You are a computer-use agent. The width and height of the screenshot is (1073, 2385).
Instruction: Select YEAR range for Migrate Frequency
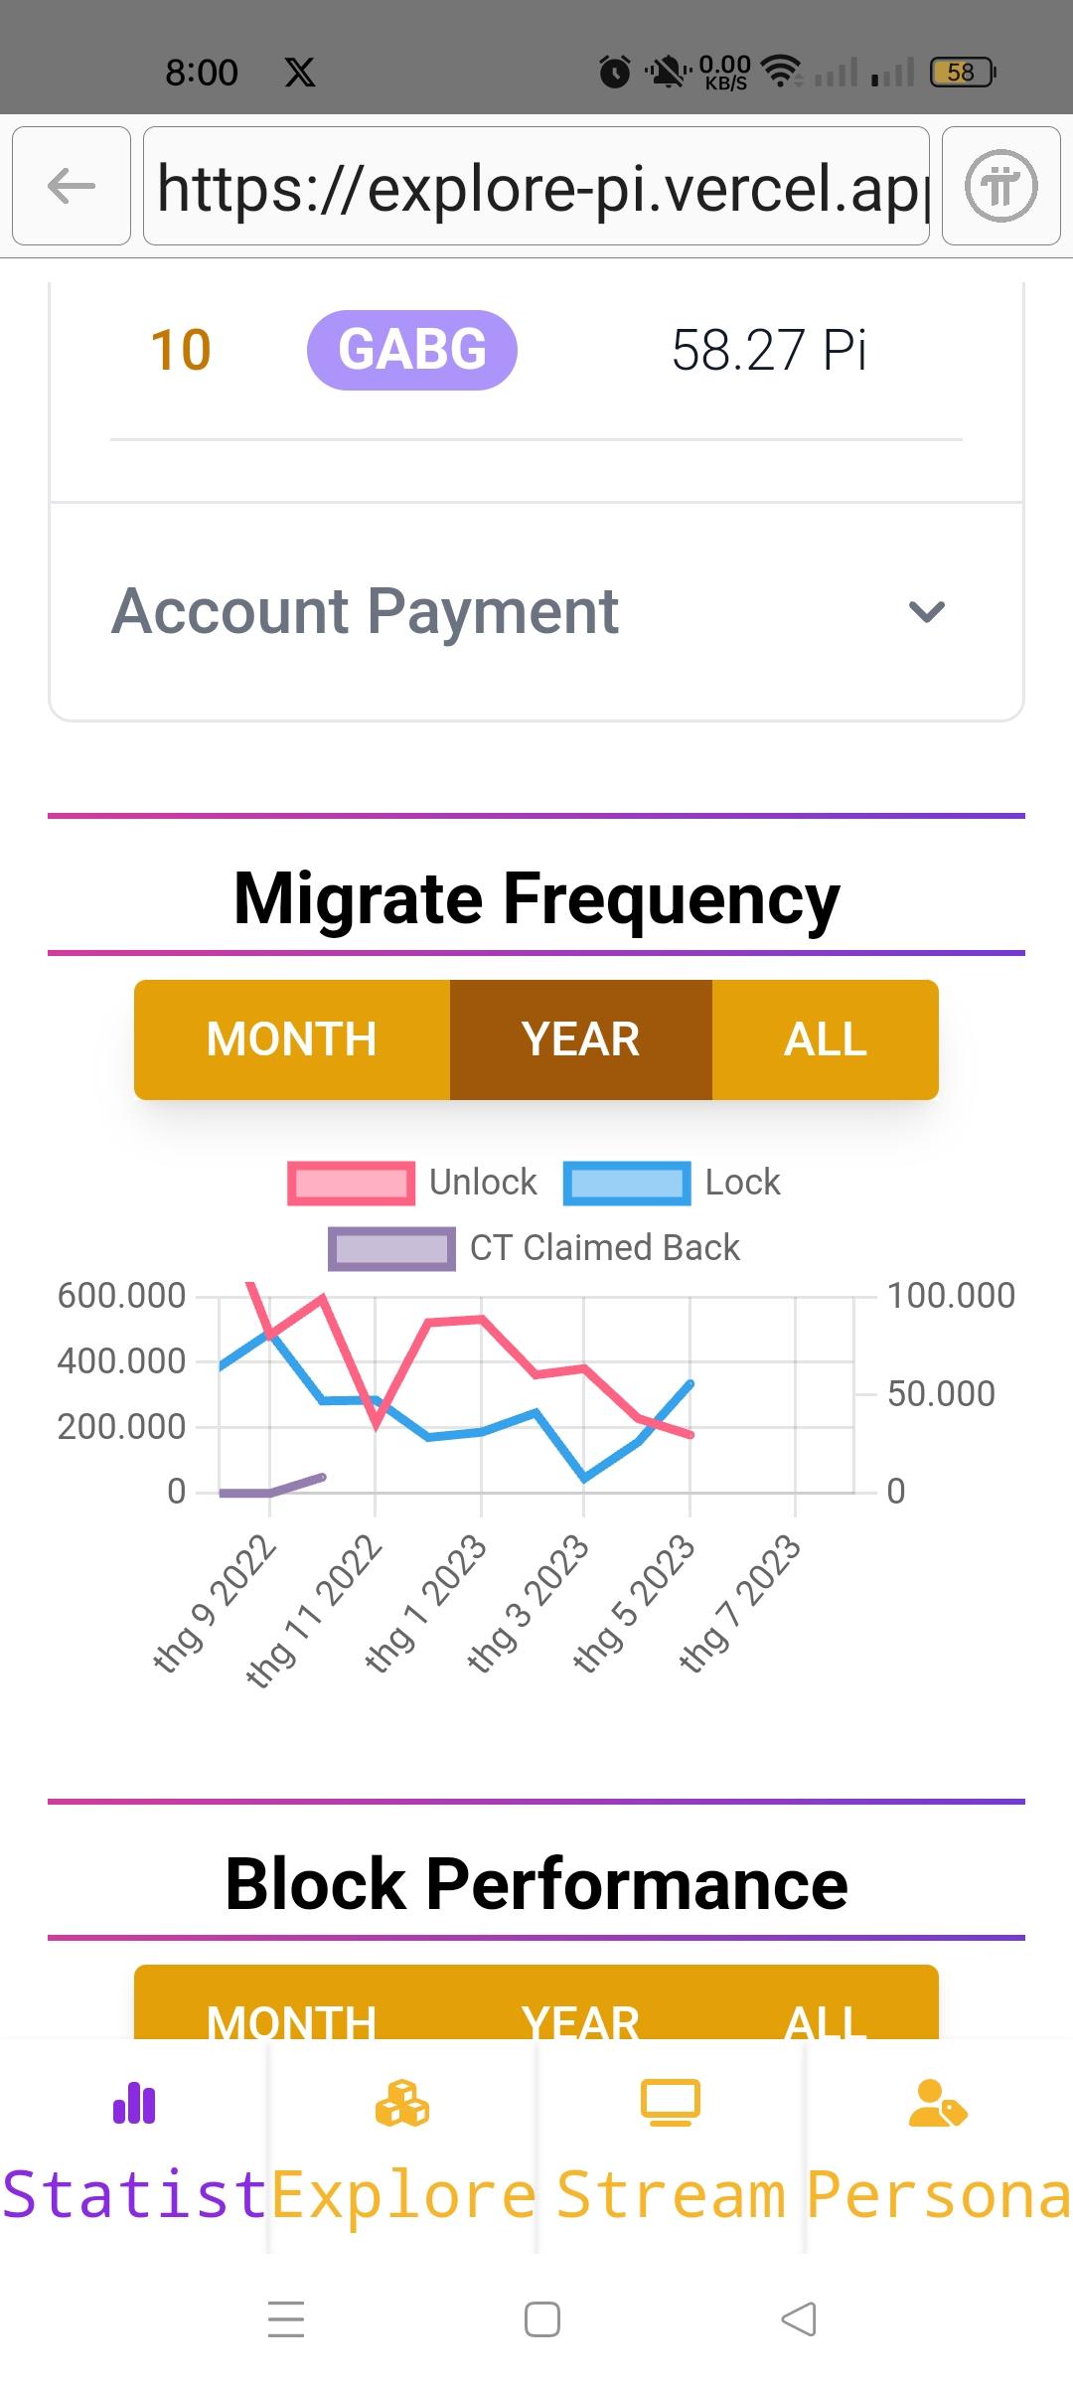[581, 1039]
